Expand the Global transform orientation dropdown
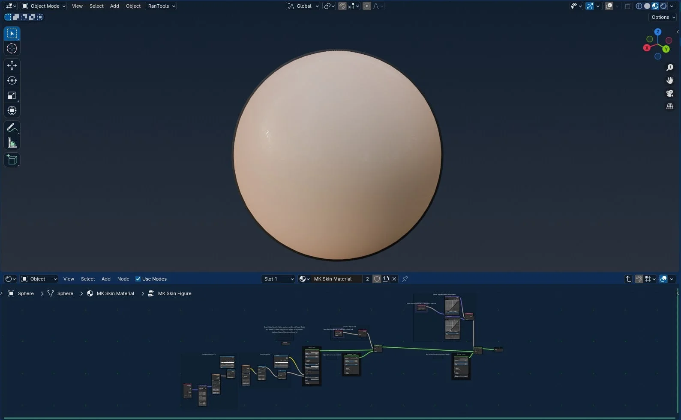 (x=303, y=6)
